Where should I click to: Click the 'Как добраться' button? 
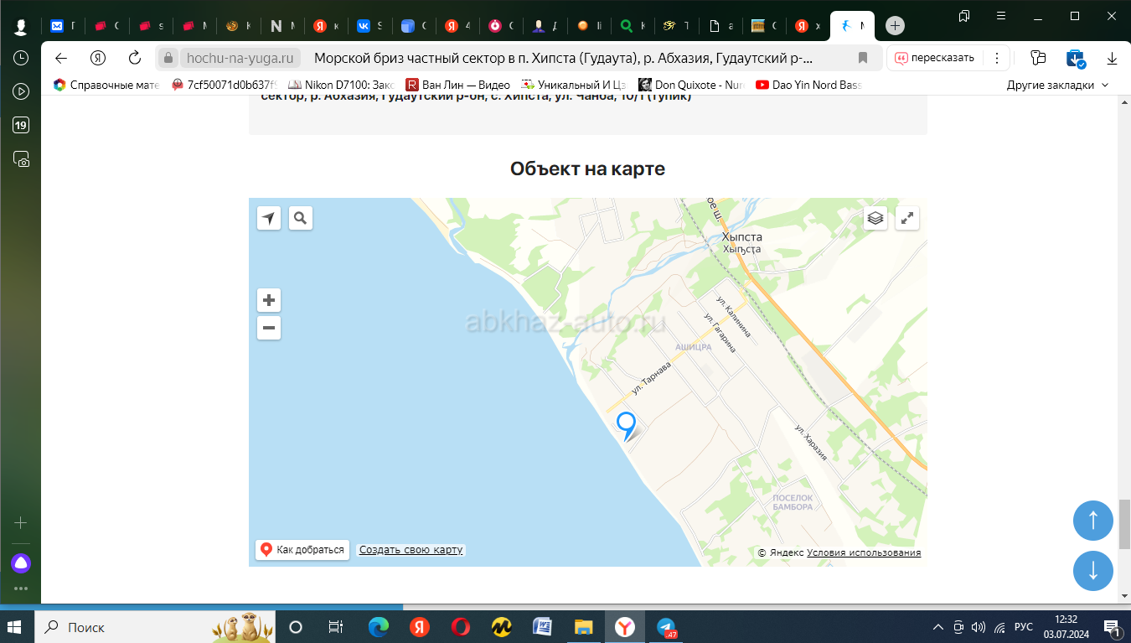pos(302,550)
